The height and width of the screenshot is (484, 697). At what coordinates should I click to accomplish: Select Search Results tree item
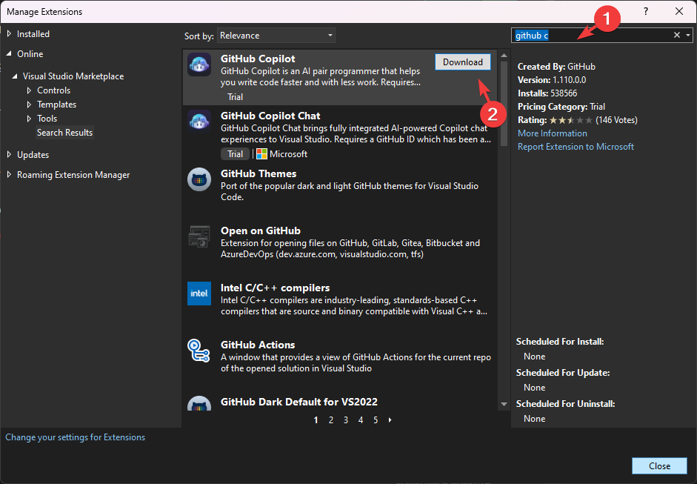pos(65,133)
